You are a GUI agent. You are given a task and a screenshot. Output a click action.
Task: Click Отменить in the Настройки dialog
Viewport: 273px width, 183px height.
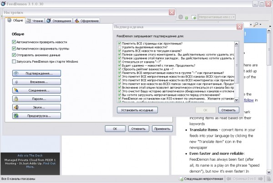click(x=139, y=129)
